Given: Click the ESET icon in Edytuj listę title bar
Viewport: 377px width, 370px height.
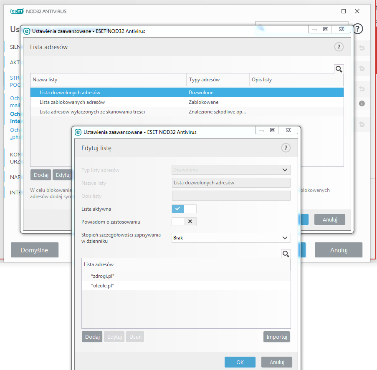Looking at the screenshot, I should click(78, 132).
